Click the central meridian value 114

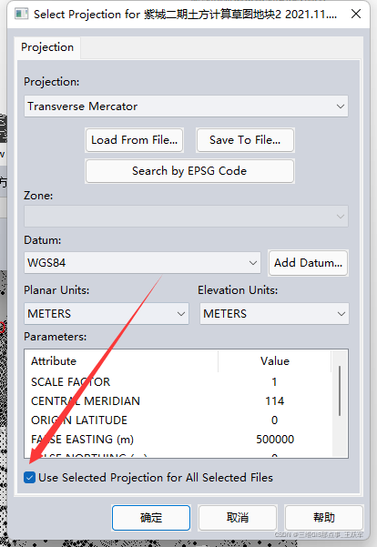point(275,401)
